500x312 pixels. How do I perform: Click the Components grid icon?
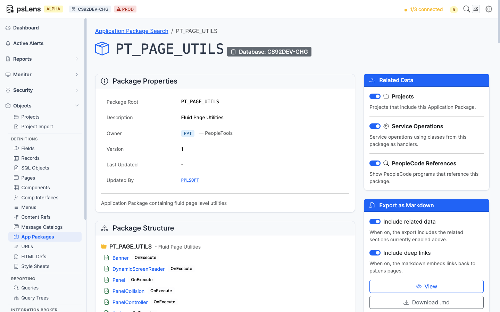16,188
